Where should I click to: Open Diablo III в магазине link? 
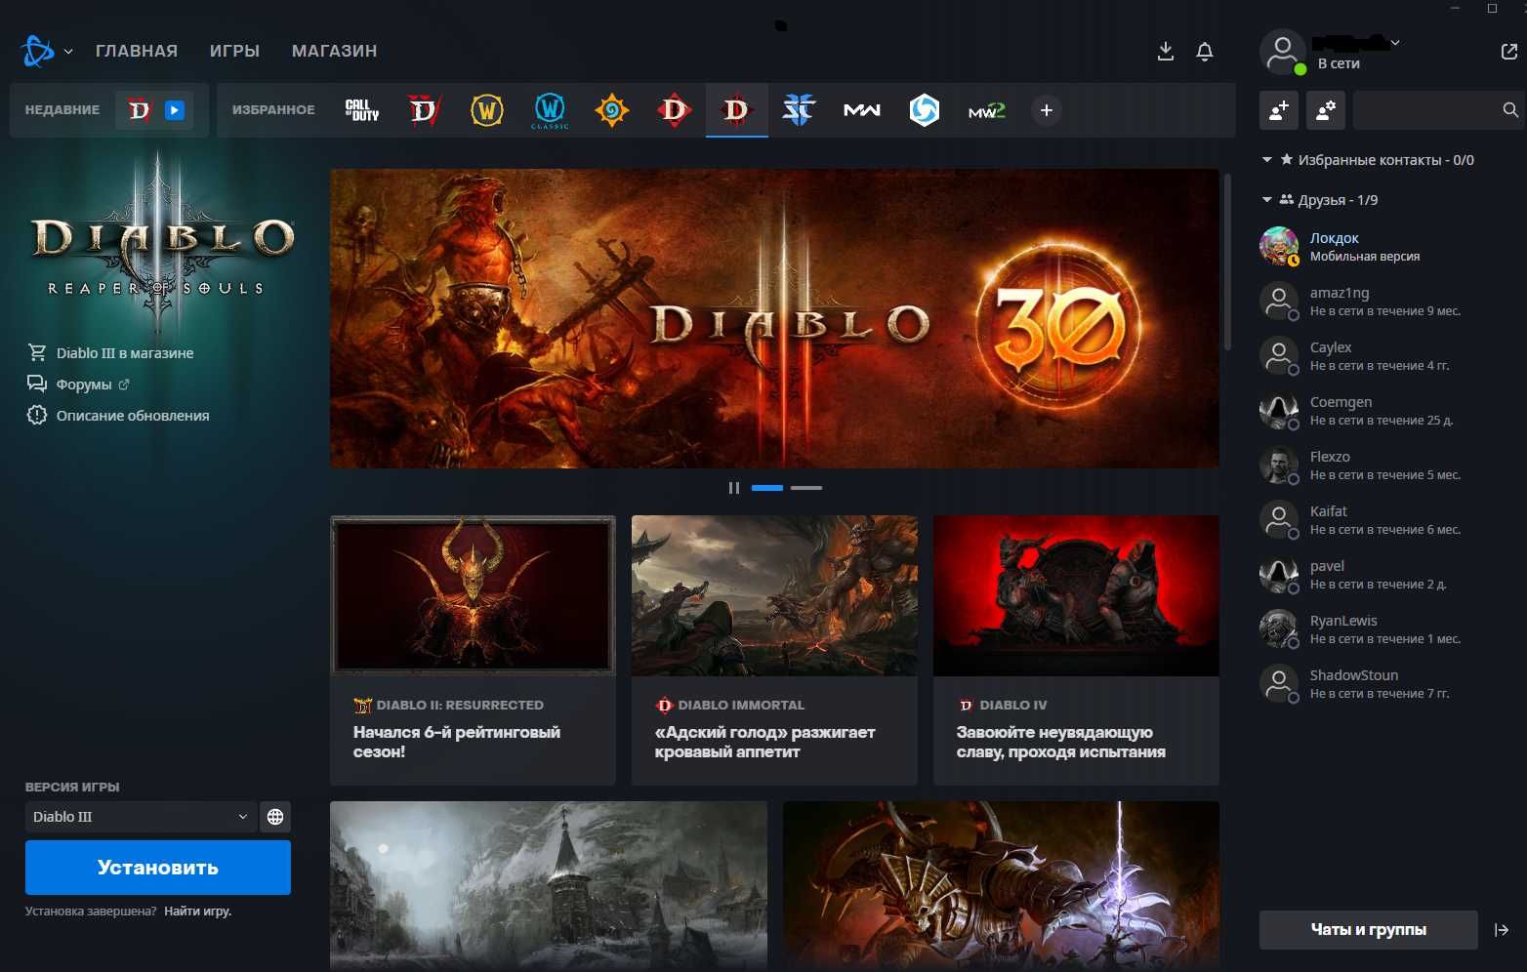click(x=110, y=352)
